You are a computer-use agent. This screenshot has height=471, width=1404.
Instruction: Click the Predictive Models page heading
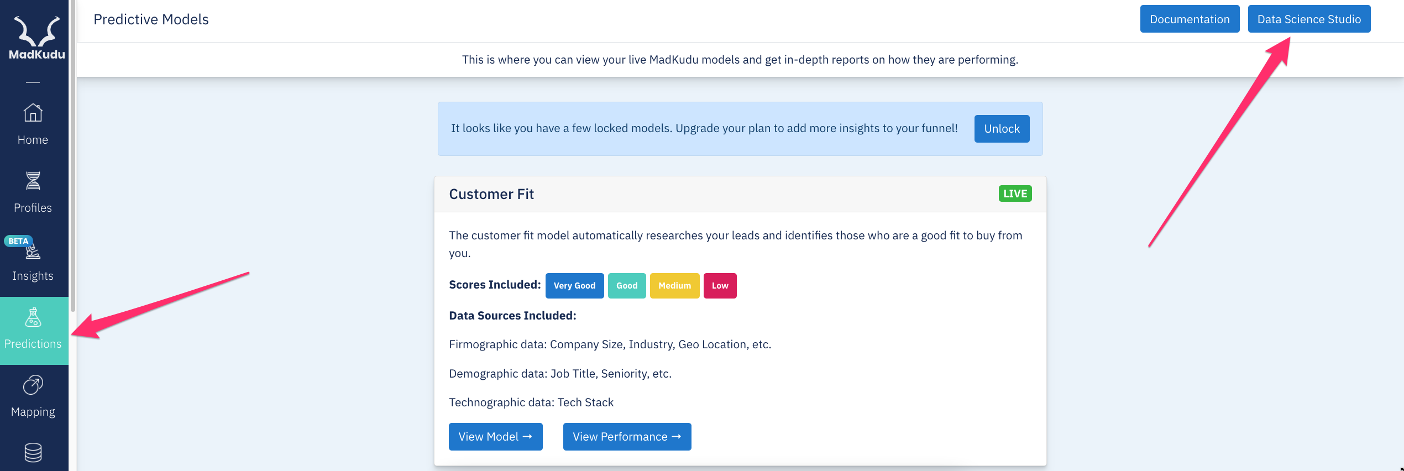tap(151, 19)
